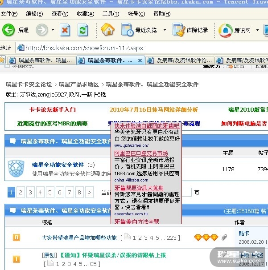Open 卡卡论坛新手入门 link
The height and width of the screenshot is (270, 268).
(x=53, y=110)
